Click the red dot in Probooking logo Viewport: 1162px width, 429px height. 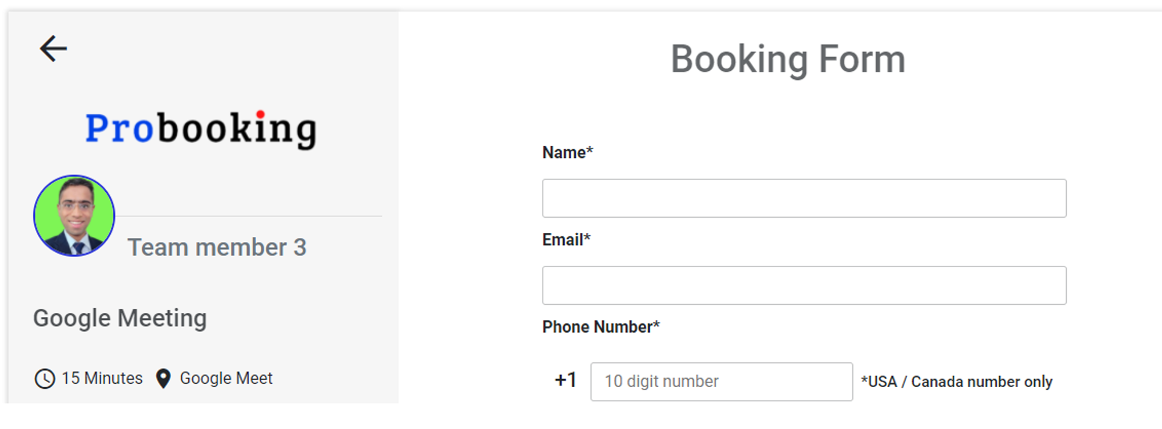tap(260, 114)
